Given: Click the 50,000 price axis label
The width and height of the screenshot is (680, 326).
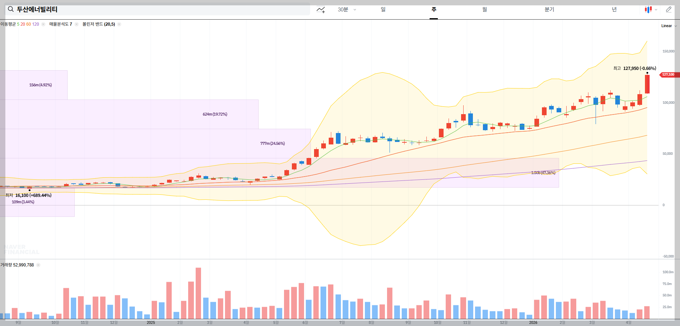Looking at the screenshot, I should coord(667,154).
